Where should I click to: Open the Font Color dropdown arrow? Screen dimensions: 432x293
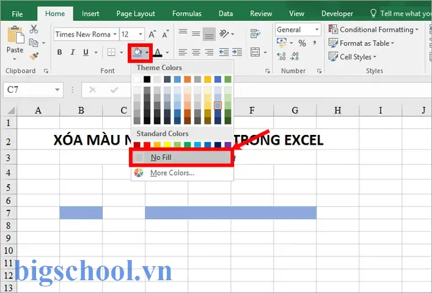167,52
